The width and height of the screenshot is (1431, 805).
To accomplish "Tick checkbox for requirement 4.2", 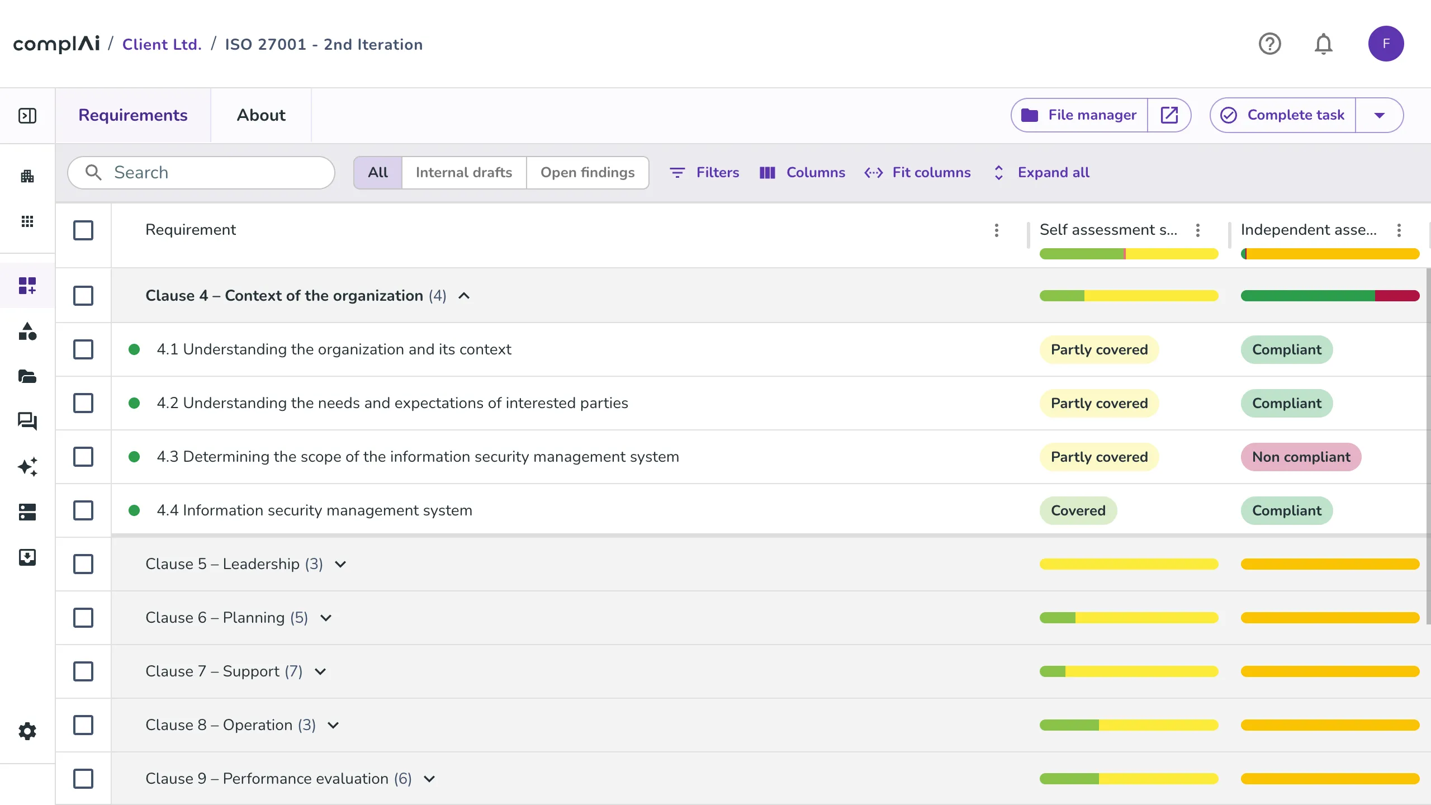I will click(x=83, y=403).
